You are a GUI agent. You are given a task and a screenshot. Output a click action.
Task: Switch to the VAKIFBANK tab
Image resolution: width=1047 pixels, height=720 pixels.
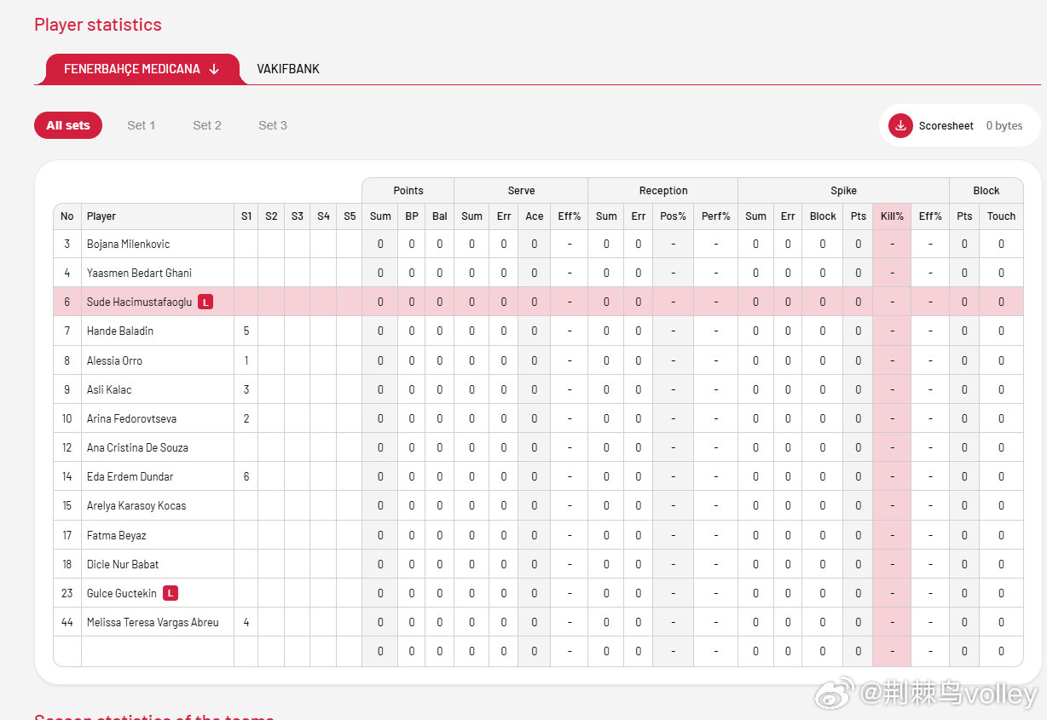coord(288,69)
